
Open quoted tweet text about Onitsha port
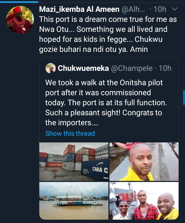coord(106,103)
